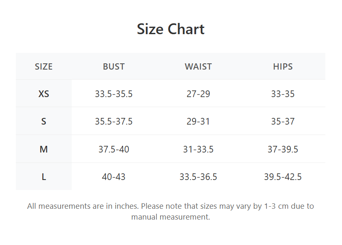
Task: Select S bust value 35.5-37.5
Action: pyautogui.click(x=113, y=121)
